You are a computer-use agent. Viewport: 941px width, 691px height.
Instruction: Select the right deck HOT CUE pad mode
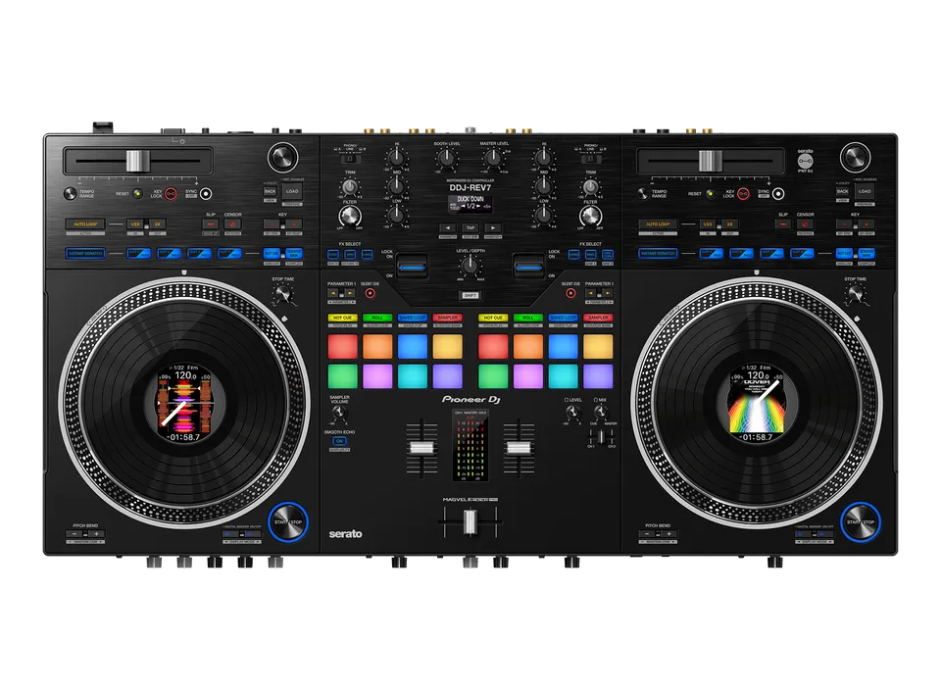click(x=493, y=318)
